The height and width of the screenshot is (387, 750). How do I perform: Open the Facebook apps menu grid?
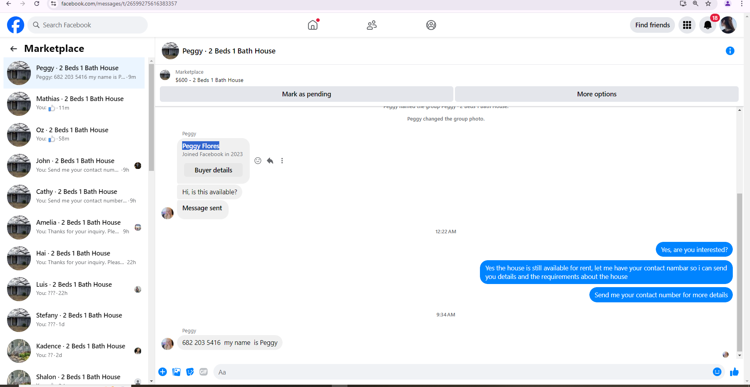(687, 25)
